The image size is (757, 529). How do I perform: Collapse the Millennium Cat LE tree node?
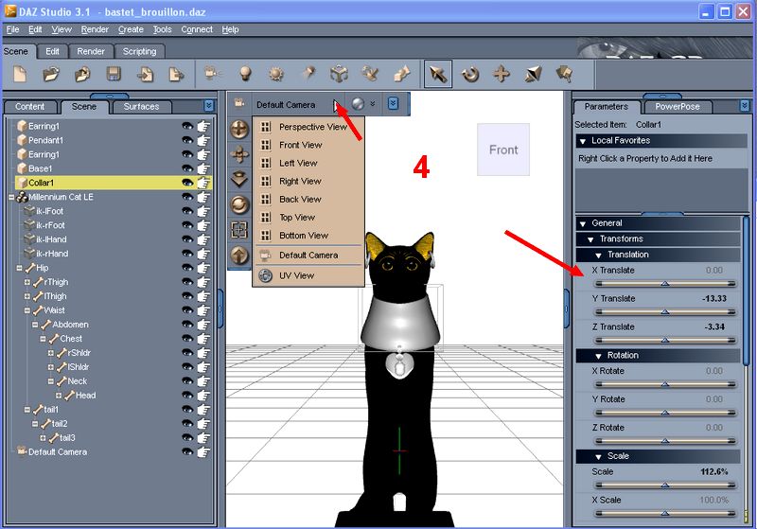pyautogui.click(x=11, y=197)
